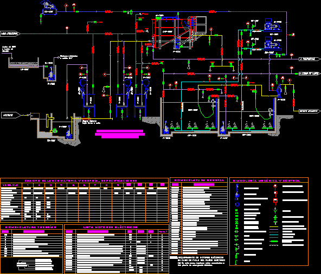Click the 'Lista Motores Eléctricos' table title
Viewport: 321px width, 274px height.
point(111,227)
